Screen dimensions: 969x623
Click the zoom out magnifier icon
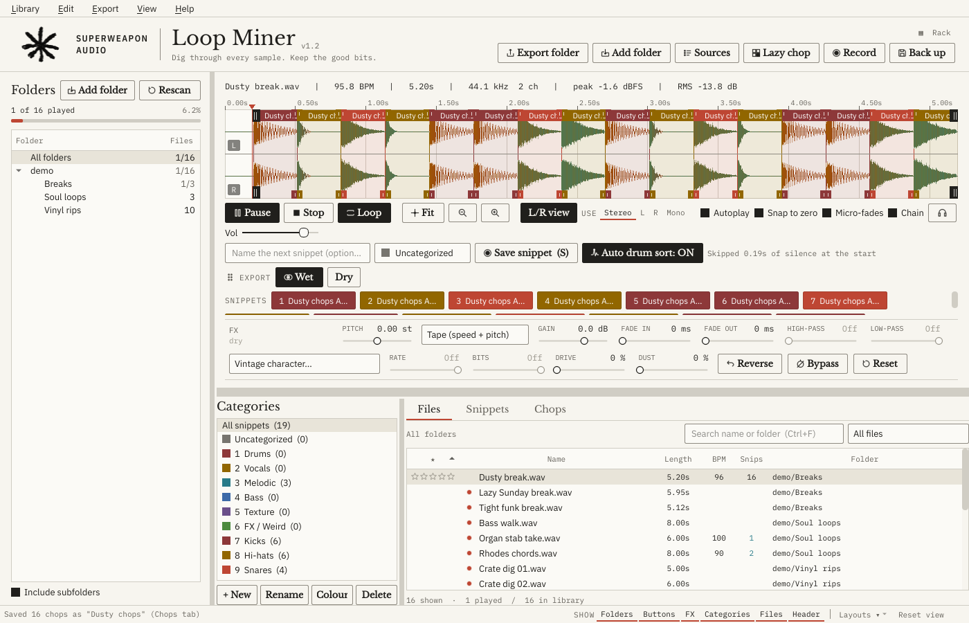click(462, 213)
